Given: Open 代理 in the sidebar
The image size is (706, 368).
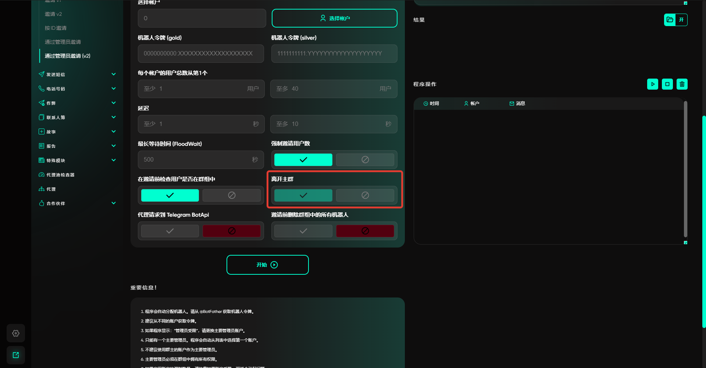Looking at the screenshot, I should click(51, 189).
